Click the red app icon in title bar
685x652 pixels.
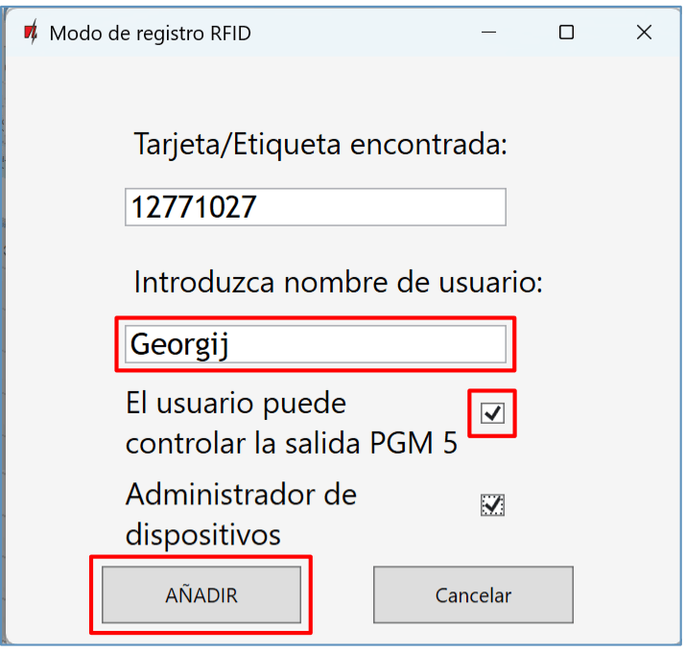(x=32, y=33)
